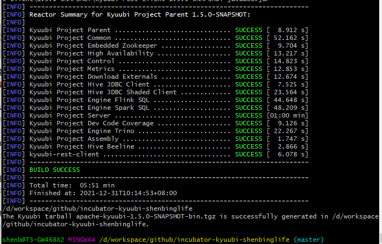The image size is (382, 244).
Task: Click Kyuubi Project Hive Beeline line
Action: [x=155, y=147]
